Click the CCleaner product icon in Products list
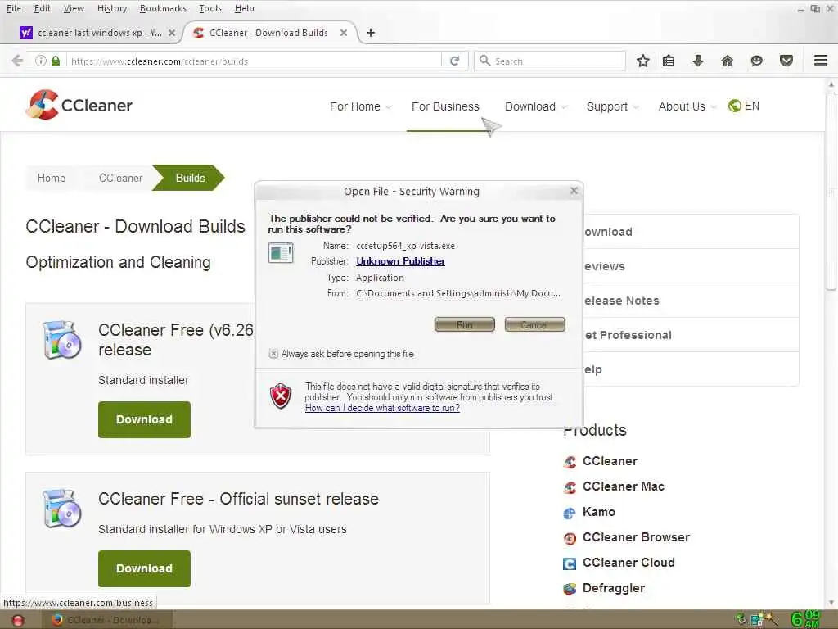Viewport: 838px width, 629px height. click(570, 462)
